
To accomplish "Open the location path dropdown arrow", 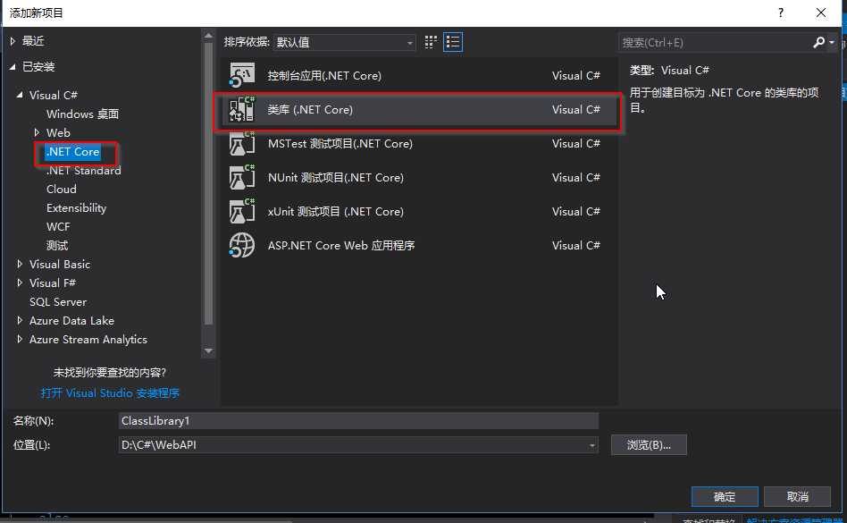I will (x=592, y=445).
